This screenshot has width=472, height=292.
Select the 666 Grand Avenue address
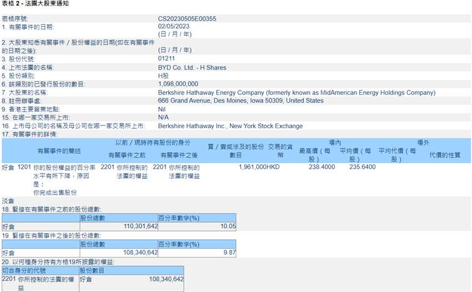[x=240, y=100]
